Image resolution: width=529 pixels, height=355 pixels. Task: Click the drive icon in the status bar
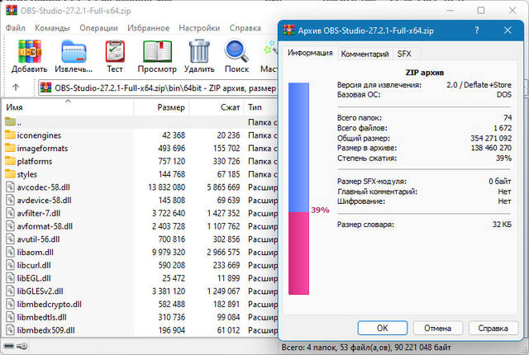pyautogui.click(x=9, y=346)
